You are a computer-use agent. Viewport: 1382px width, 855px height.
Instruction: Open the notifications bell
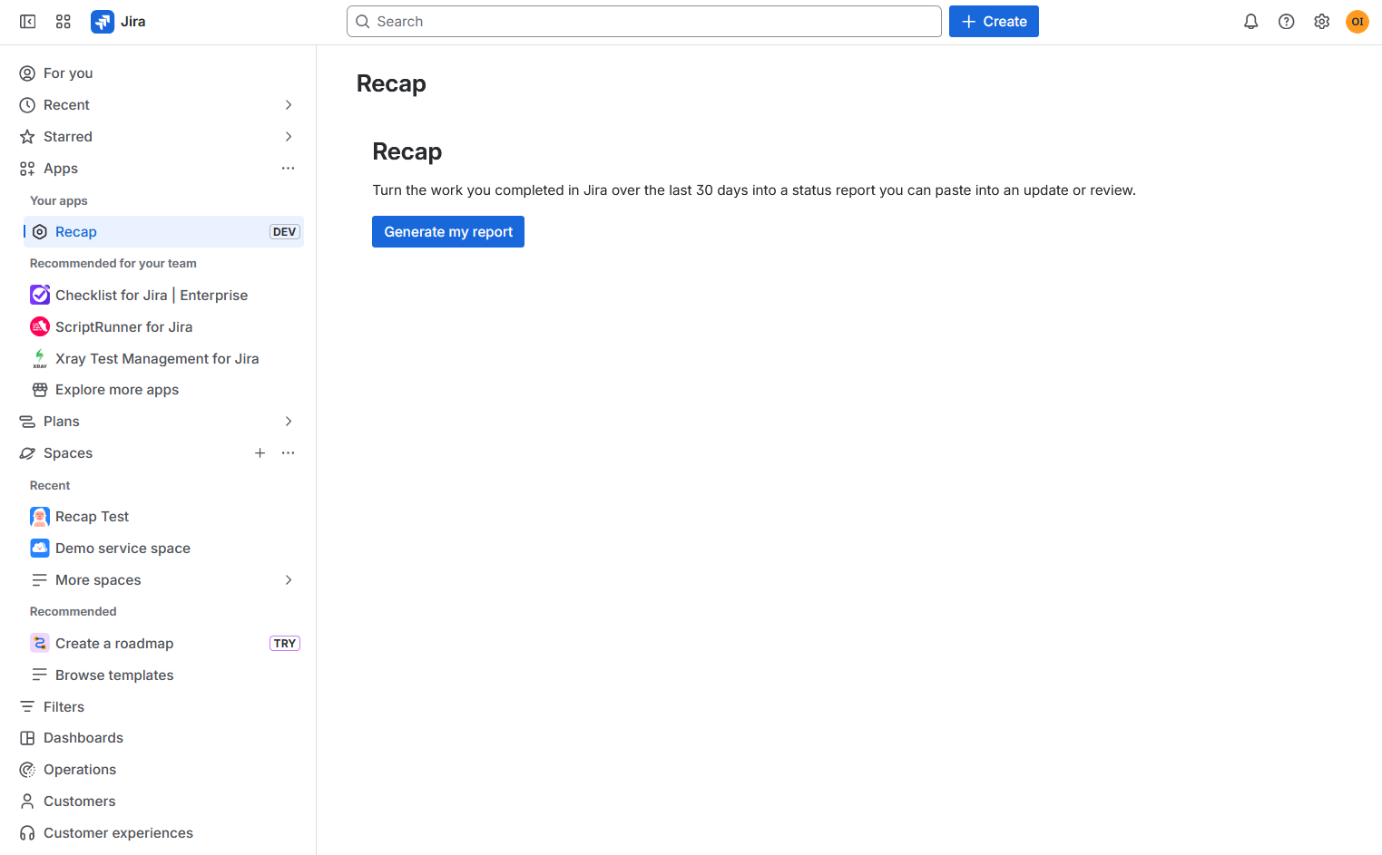(x=1251, y=22)
